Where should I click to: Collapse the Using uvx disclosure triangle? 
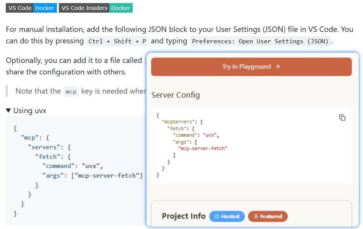click(8, 110)
